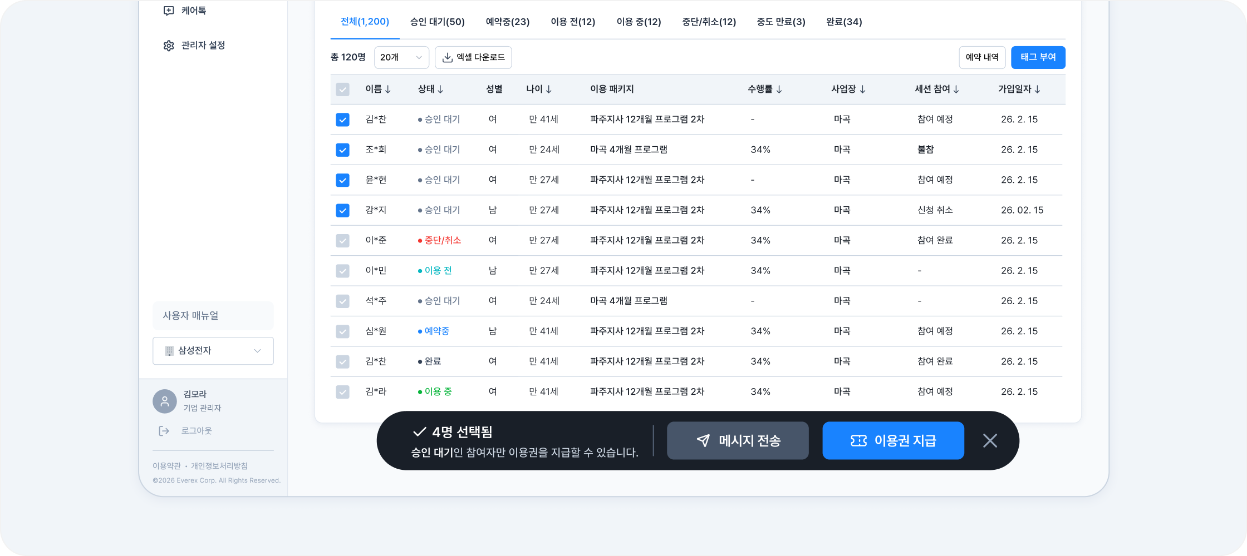Open the 개인정보처리방침 link
Viewport: 1247px width, 556px height.
(219, 466)
